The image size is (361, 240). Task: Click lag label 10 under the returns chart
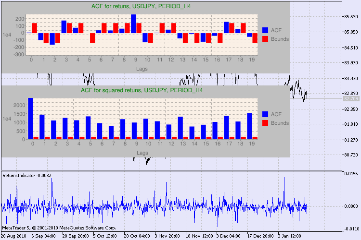point(147,60)
